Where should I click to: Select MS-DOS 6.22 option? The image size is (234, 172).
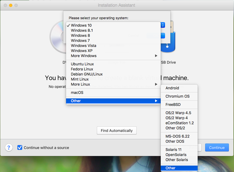click(177, 136)
